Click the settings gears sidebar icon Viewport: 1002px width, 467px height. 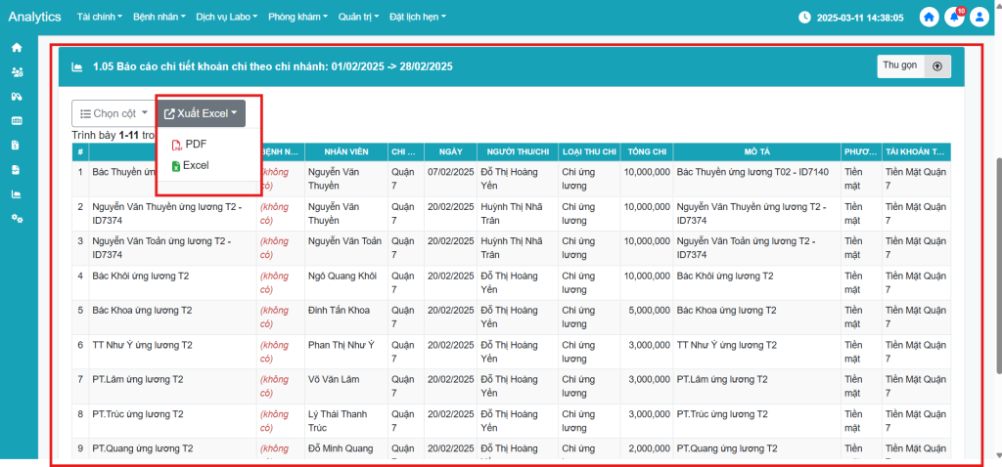17,218
